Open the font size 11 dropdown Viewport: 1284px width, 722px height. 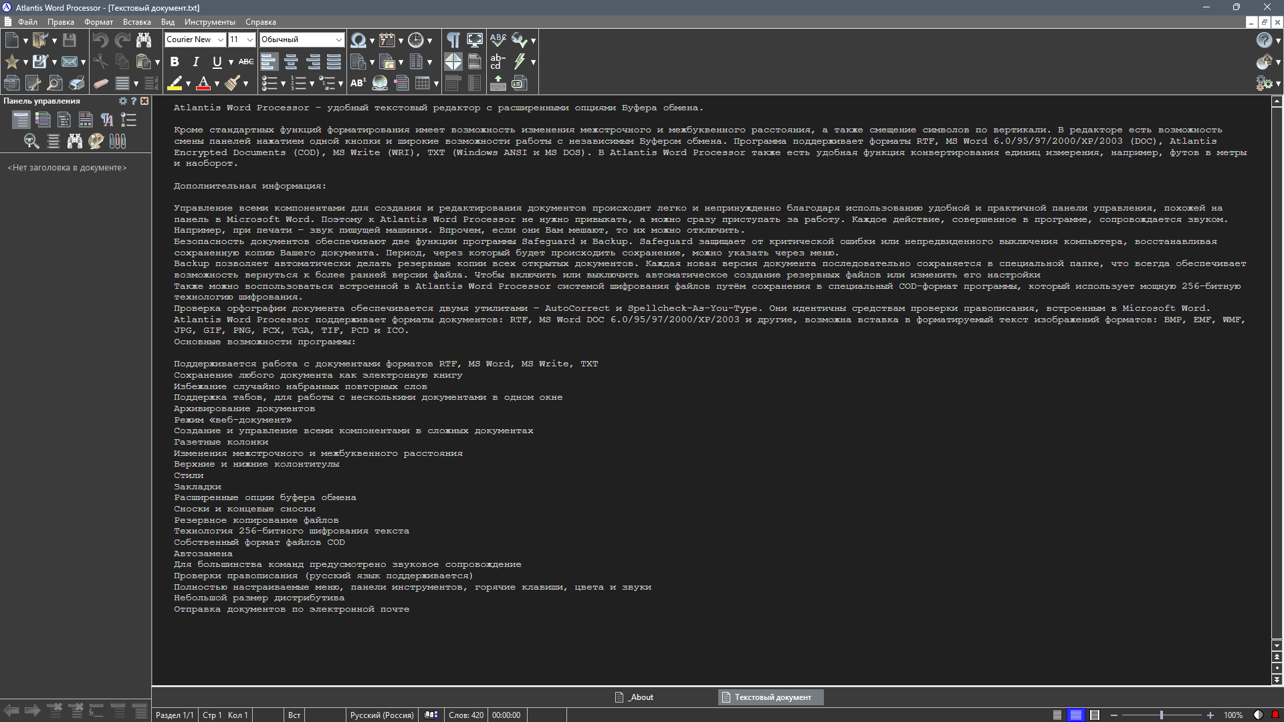coord(250,40)
